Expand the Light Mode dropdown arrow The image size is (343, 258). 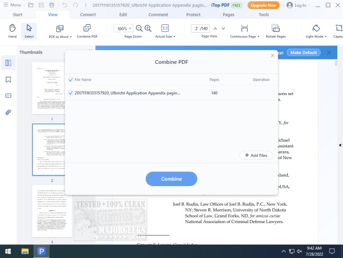tap(326, 36)
